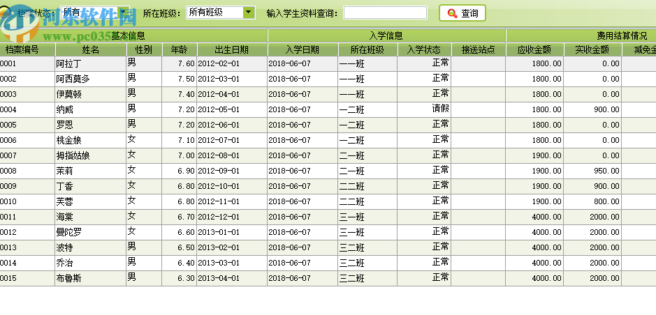The height and width of the screenshot is (315, 656).
Task: Click birth date 2012-08-01
Action: (x=219, y=155)
